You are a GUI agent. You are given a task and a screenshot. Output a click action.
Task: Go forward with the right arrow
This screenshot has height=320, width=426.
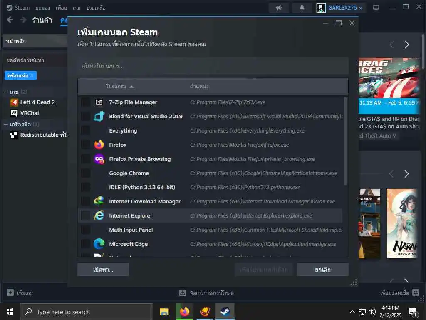pos(23,20)
